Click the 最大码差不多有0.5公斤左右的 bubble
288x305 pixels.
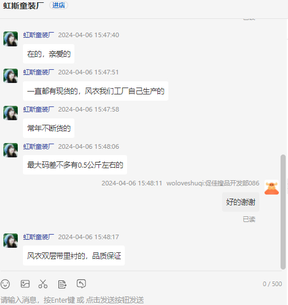pyautogui.click(x=75, y=165)
